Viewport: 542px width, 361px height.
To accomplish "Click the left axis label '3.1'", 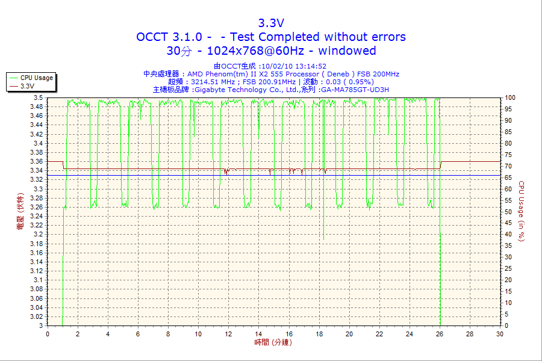I will click(38, 280).
